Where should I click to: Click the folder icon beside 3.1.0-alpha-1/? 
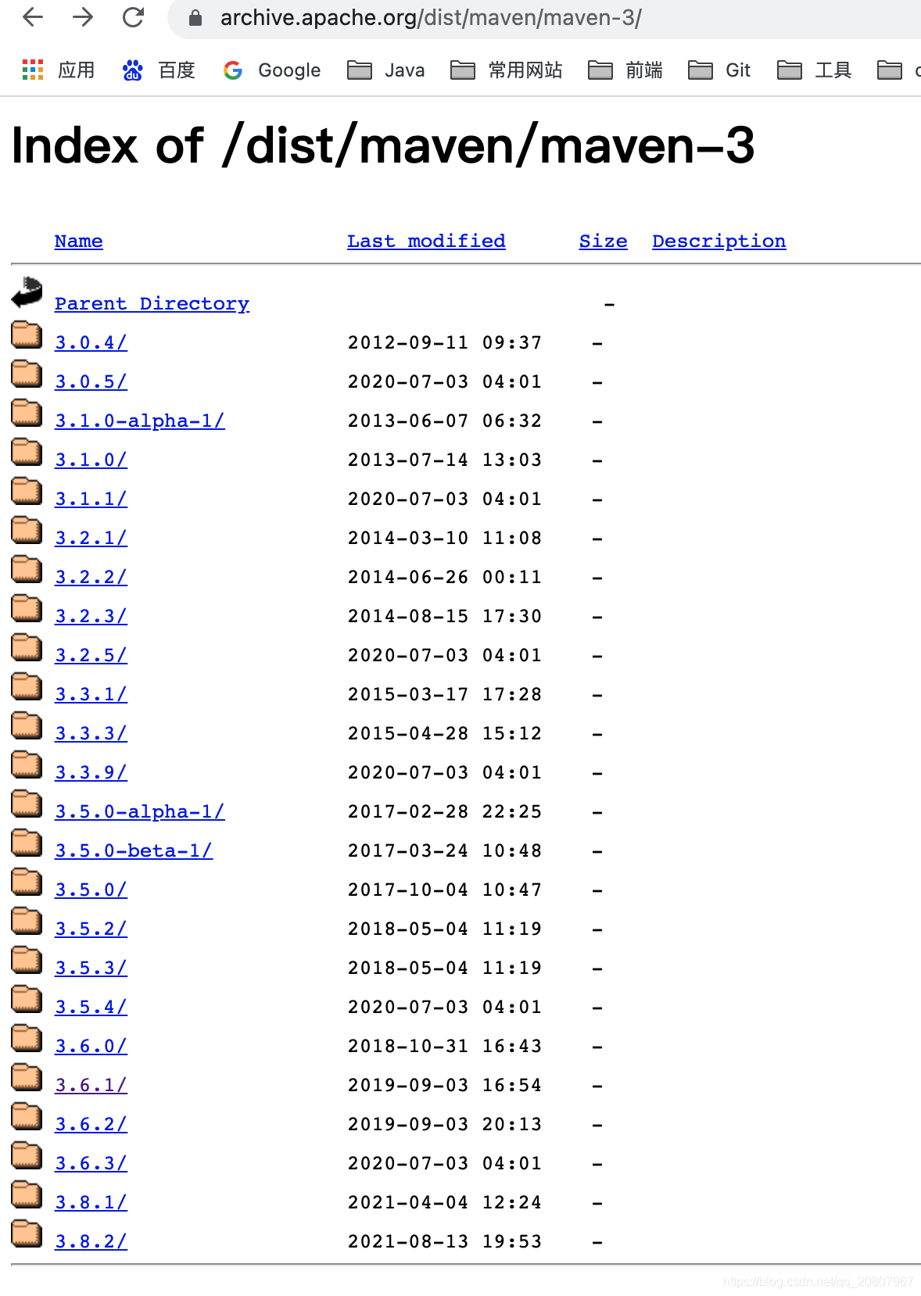pyautogui.click(x=27, y=412)
